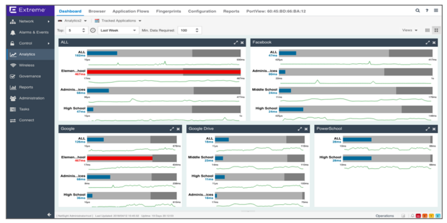Collapse the sidebar with the arrow
The height and width of the screenshot is (223, 447).
pyautogui.click(x=49, y=214)
